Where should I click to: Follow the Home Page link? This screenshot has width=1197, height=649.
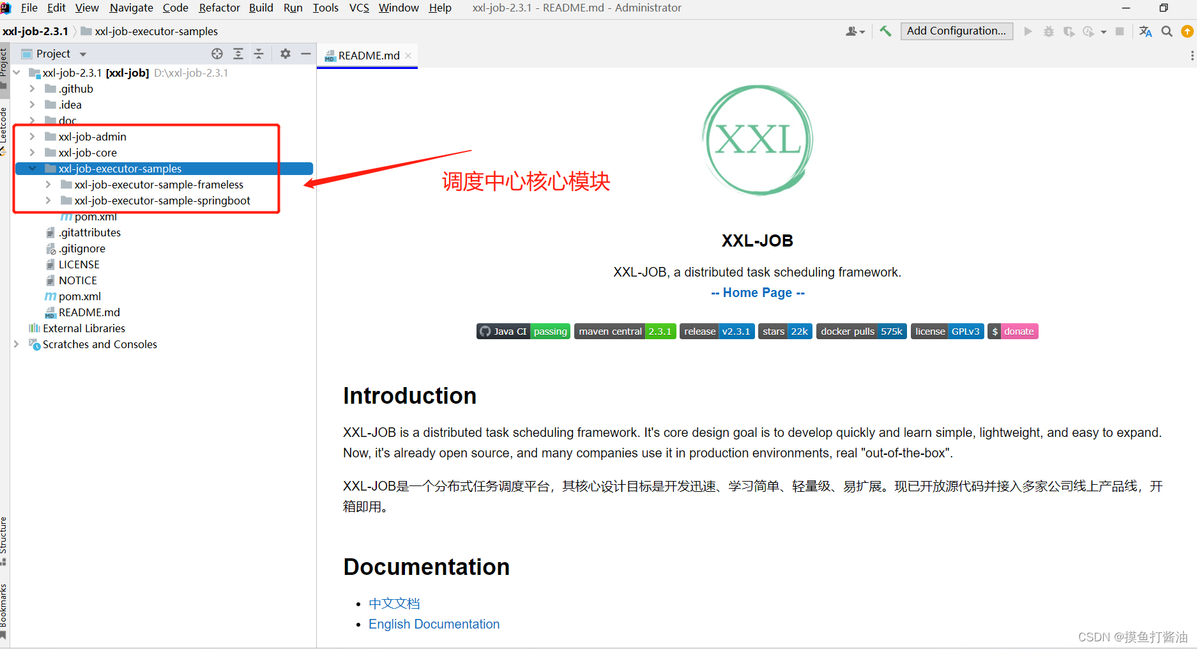(758, 293)
